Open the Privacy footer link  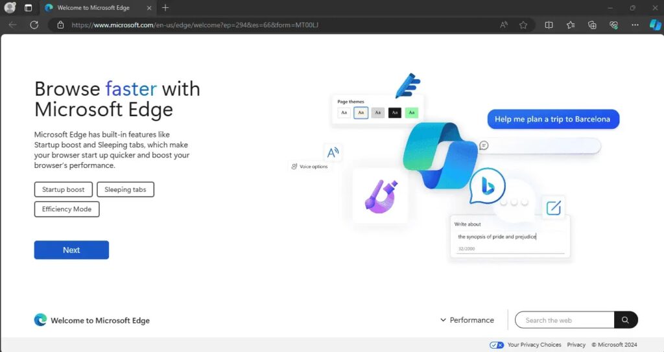click(x=576, y=345)
